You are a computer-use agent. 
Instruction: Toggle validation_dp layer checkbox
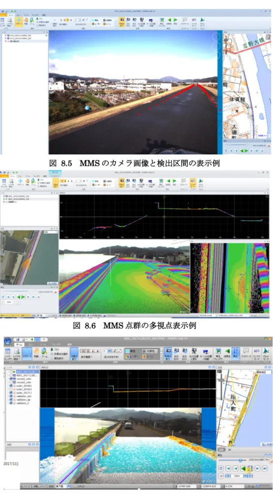(x=10, y=400)
